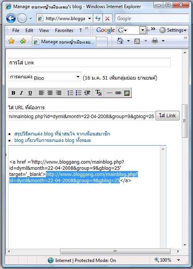Click the browser Back arrow button
The height and width of the screenshot is (269, 193).
click(11, 18)
